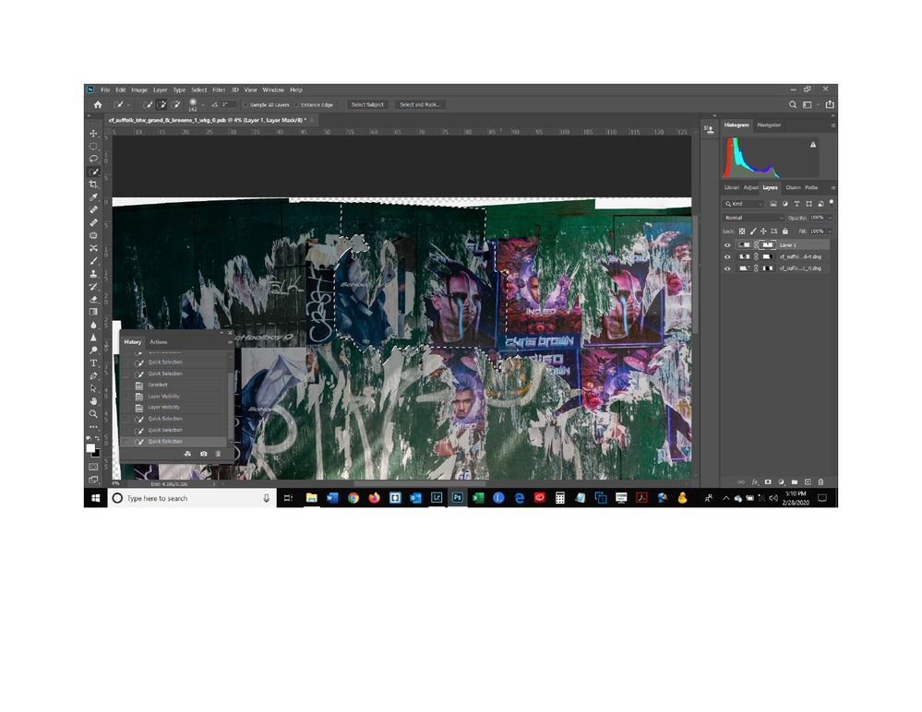Hide Layer 1 with eye icon
This screenshot has width=922, height=712.
[x=727, y=245]
